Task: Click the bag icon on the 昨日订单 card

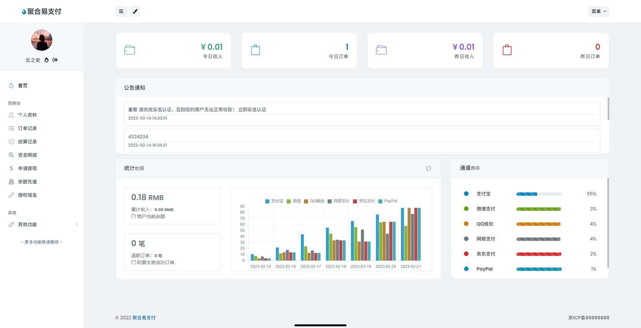Action: point(507,50)
